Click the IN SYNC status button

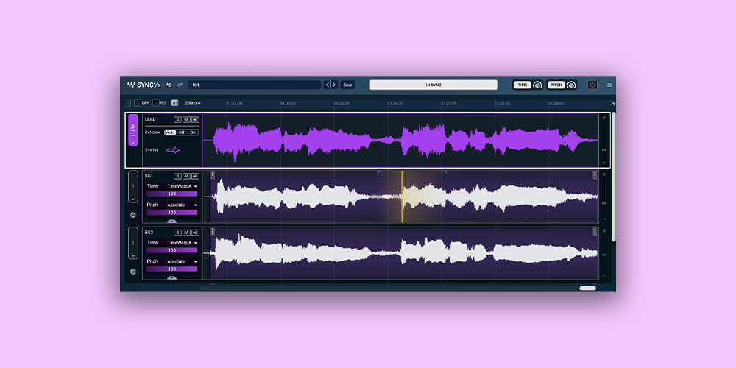[x=434, y=85]
